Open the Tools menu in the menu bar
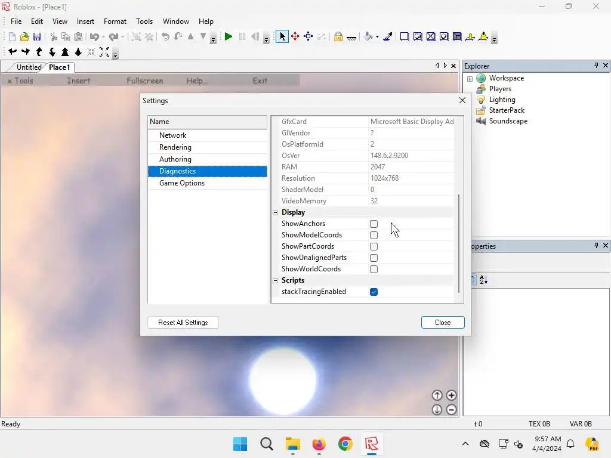The image size is (611, 458). pyautogui.click(x=144, y=21)
